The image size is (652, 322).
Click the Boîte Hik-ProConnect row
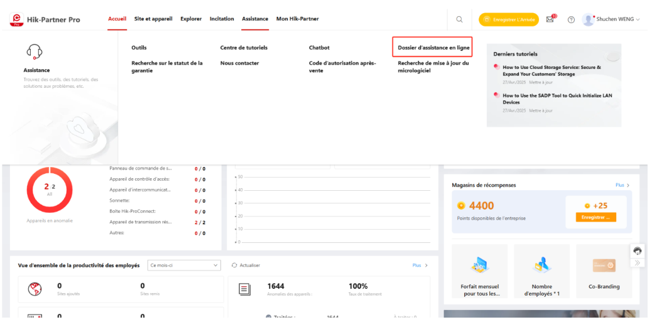(x=157, y=212)
